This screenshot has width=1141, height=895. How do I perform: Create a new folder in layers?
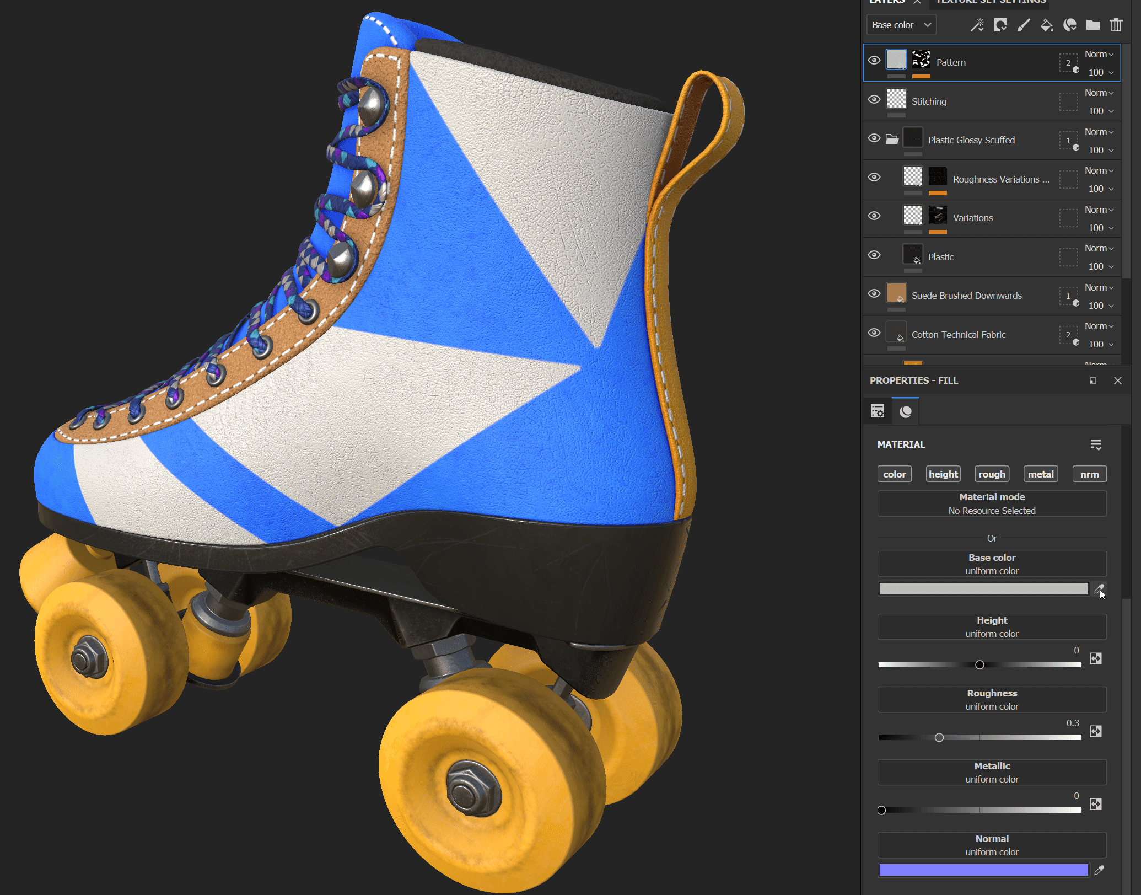pyautogui.click(x=1093, y=25)
